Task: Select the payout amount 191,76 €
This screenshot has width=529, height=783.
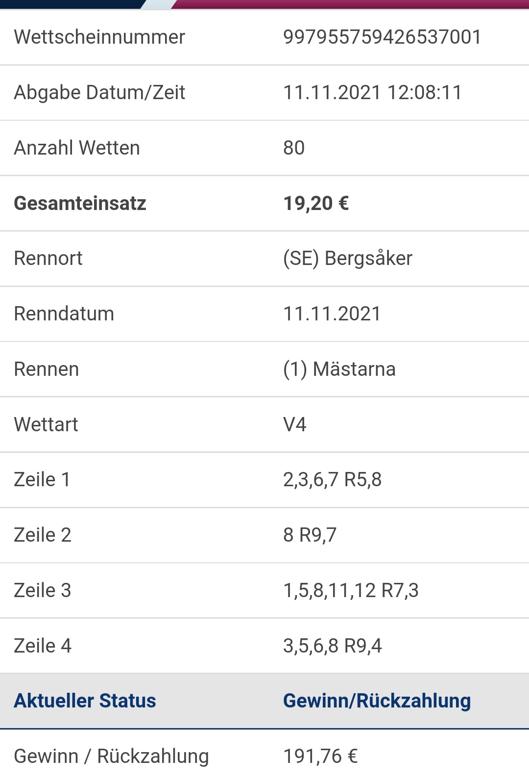Action: pyautogui.click(x=320, y=757)
